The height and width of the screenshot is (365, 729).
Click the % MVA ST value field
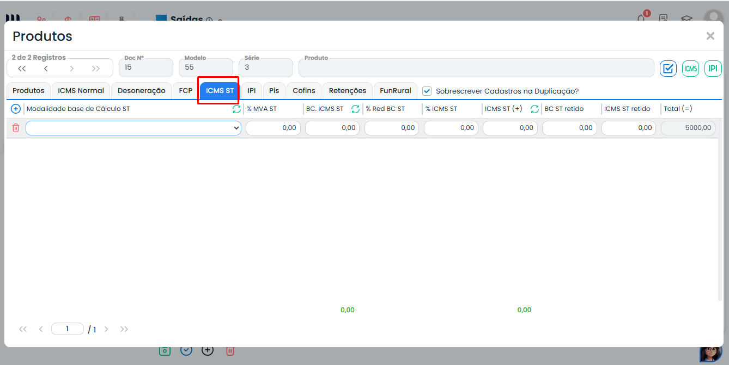[x=273, y=128]
